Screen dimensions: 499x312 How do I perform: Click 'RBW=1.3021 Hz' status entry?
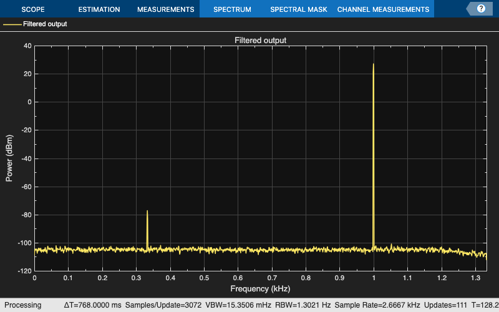(303, 305)
